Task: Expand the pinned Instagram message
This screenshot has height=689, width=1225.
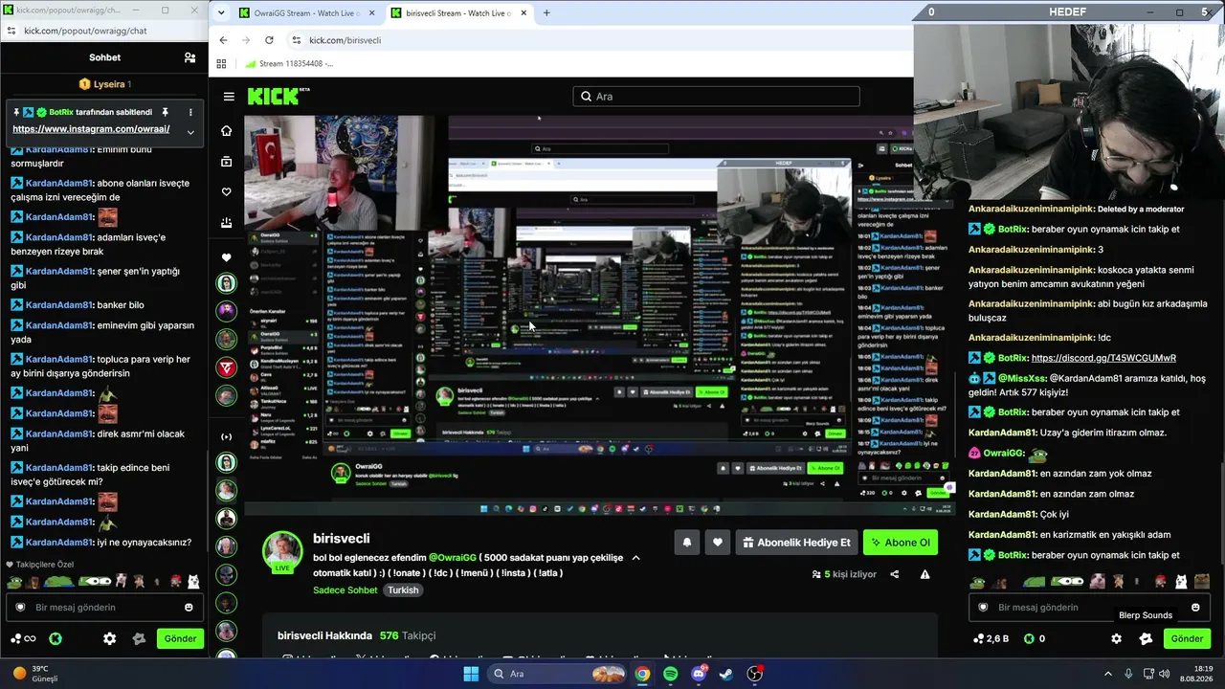Action: [x=189, y=131]
